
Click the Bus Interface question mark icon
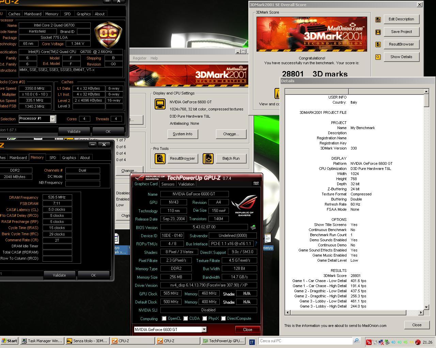(x=256, y=244)
